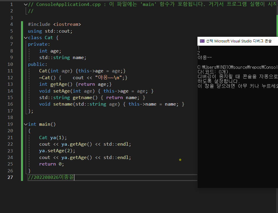The width and height of the screenshot is (278, 213).
Task: Click the 'return 0;' statement
Action: click(x=52, y=164)
